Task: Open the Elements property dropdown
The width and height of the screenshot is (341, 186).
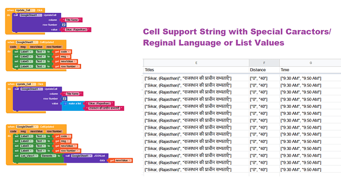Action: tap(49, 156)
